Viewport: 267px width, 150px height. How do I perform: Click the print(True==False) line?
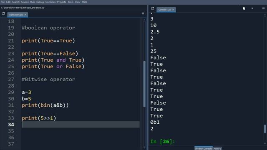(50, 54)
